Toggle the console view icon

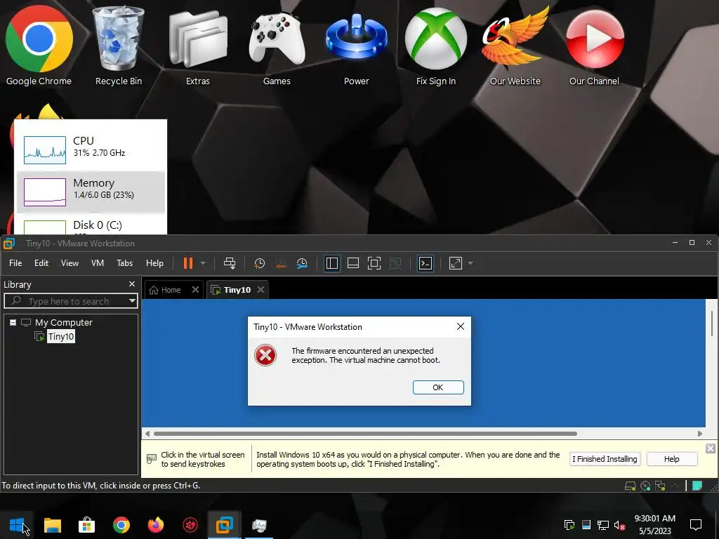coord(426,263)
